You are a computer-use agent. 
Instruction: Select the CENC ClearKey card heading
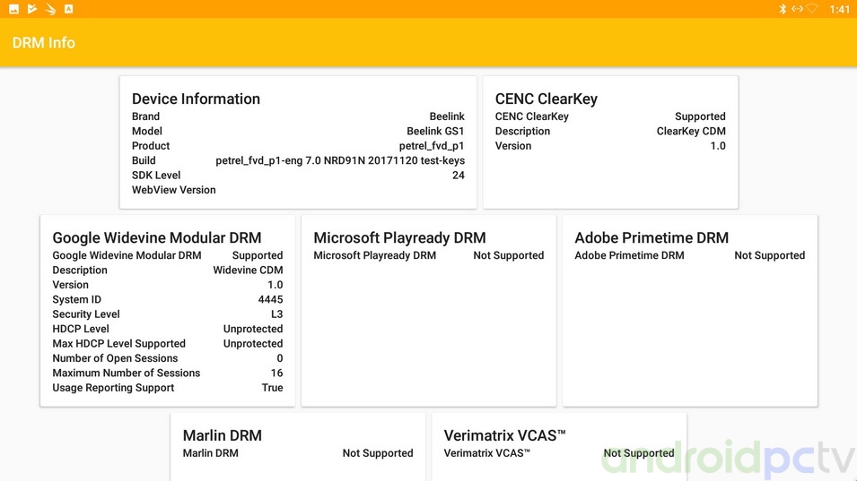(x=546, y=99)
